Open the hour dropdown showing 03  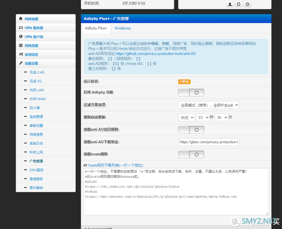point(203,118)
